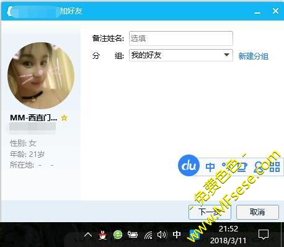
Task: Open the 我的好友 group dropdown
Action: (181, 55)
